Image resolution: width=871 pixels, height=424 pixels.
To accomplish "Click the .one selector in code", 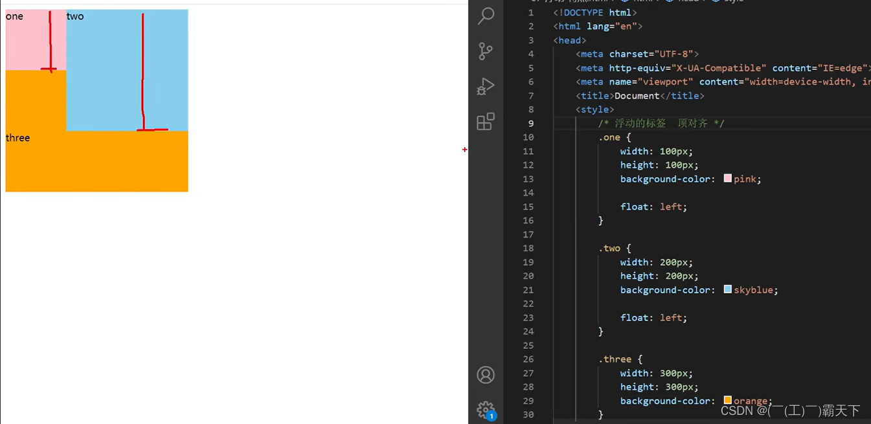I will point(609,137).
